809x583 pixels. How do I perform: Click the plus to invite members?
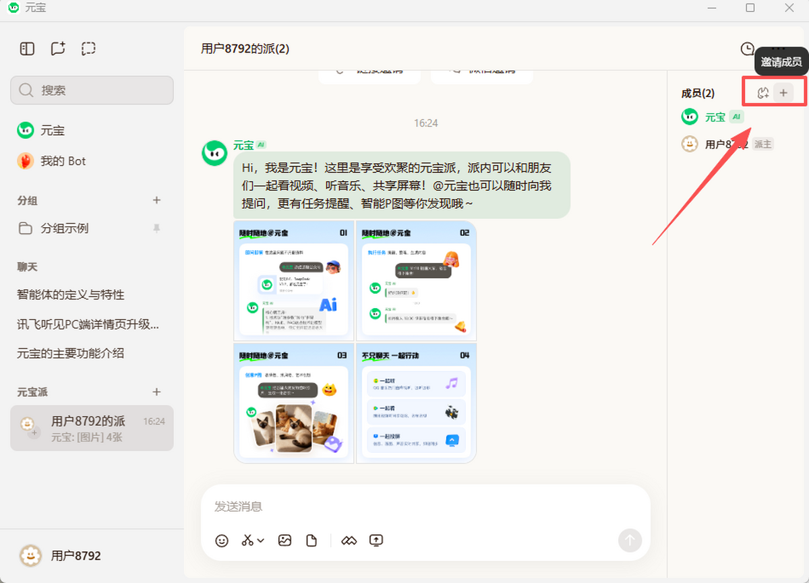point(783,93)
